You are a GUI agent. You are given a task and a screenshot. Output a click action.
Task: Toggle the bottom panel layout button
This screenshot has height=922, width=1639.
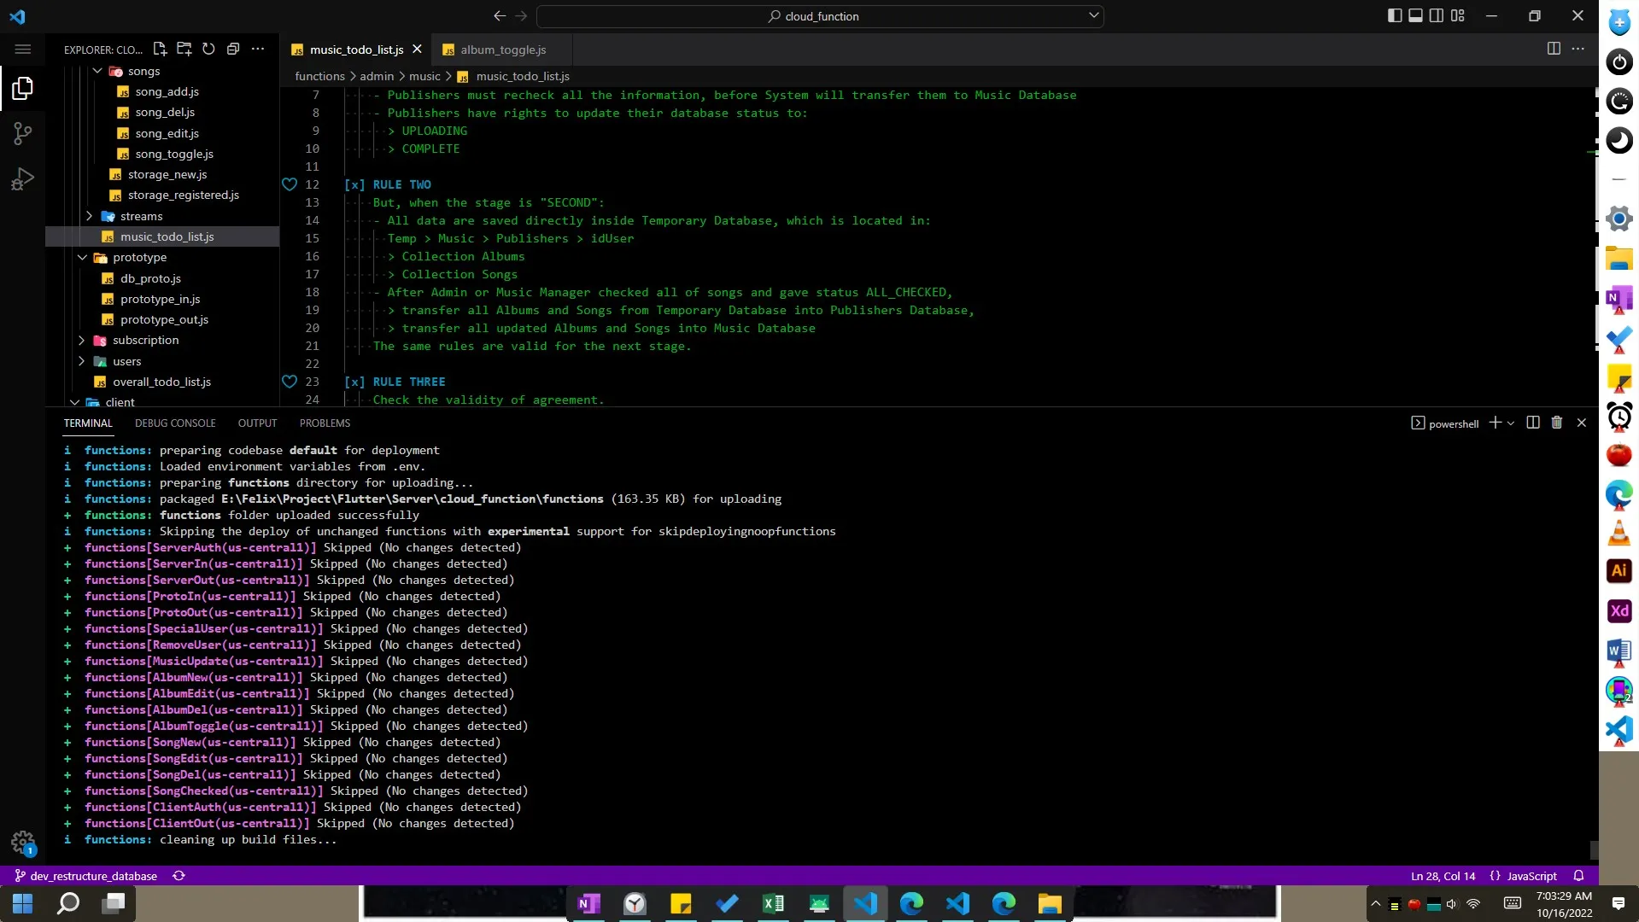tap(1415, 15)
